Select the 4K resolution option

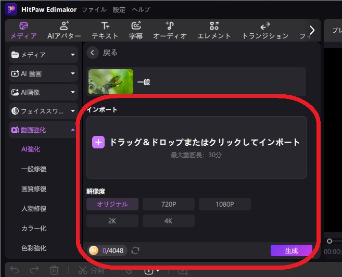tap(169, 221)
